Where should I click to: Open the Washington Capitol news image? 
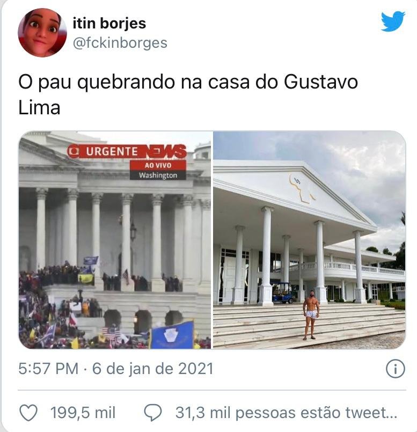115,240
